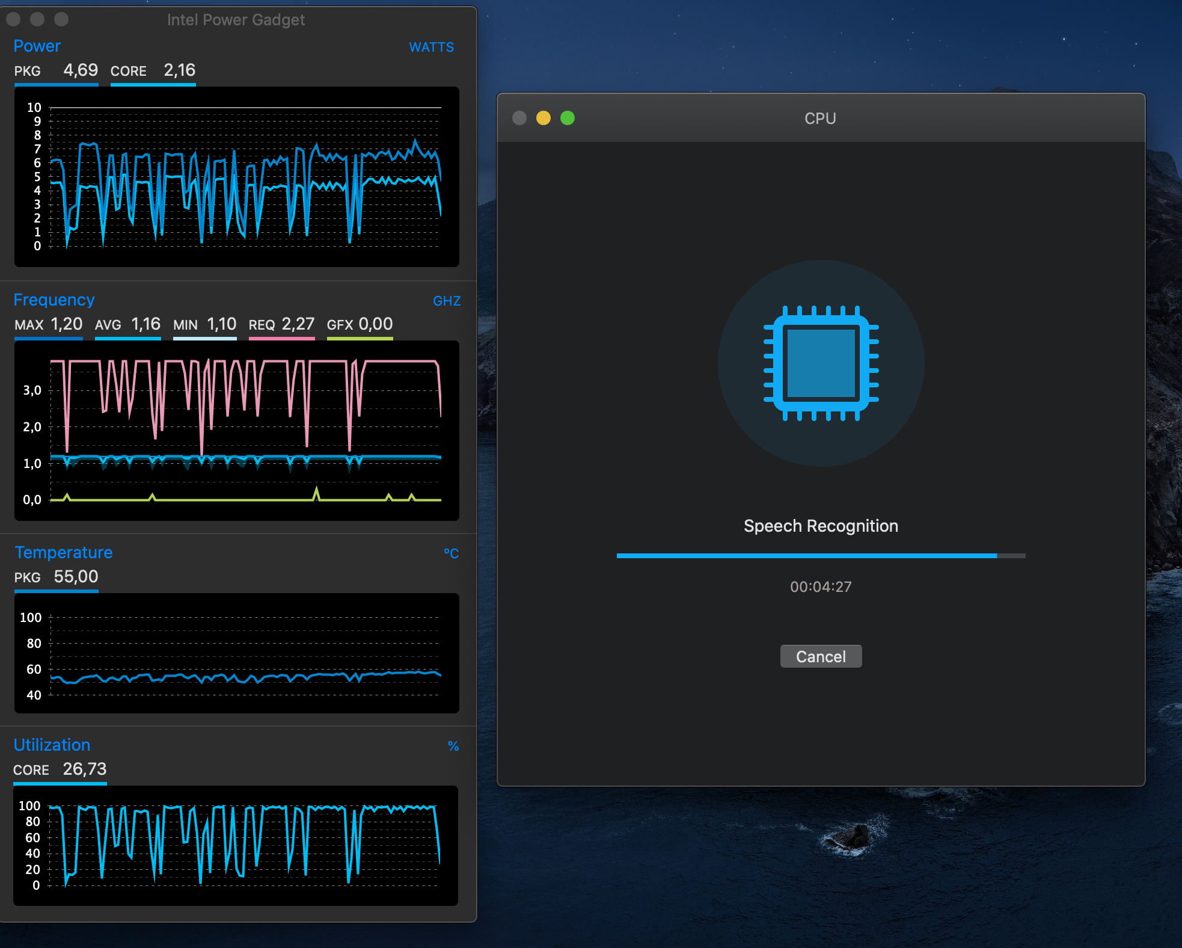
Task: Select the Power graph PKG value
Action: click(72, 69)
